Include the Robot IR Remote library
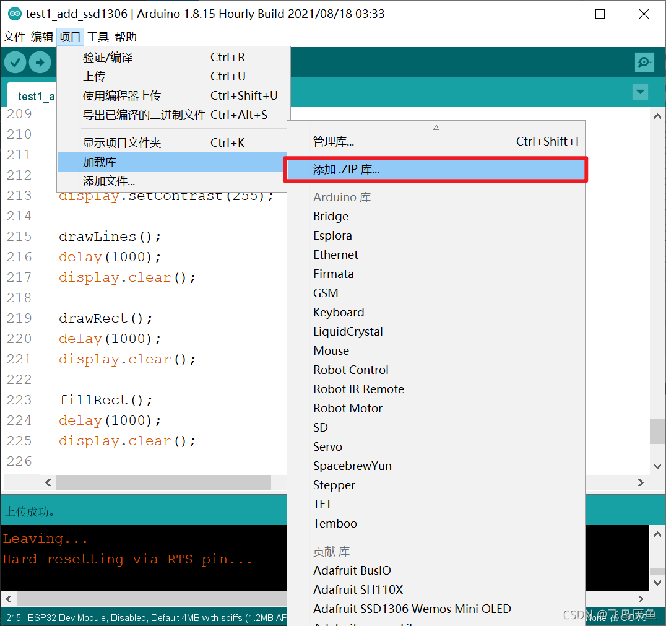Screen dimensions: 666x626 point(436,389)
